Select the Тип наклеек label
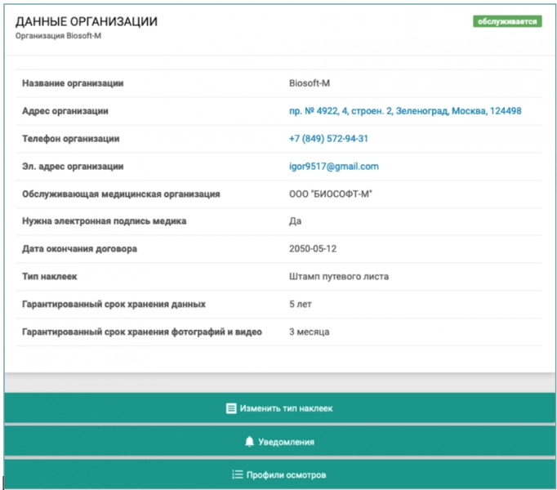 click(x=49, y=277)
